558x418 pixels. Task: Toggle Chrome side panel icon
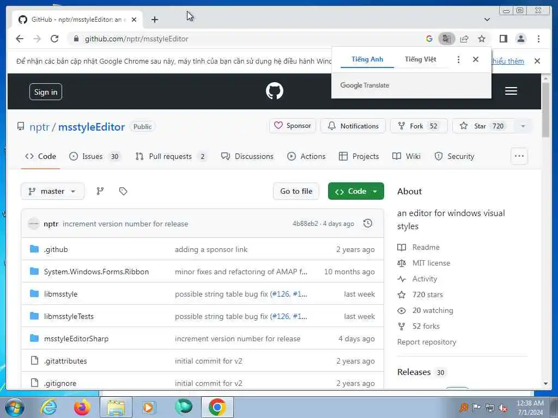[x=503, y=39]
